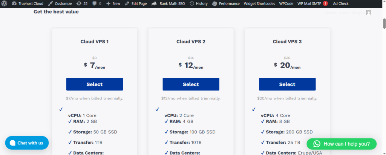Add New content from admin bar

[x=113, y=4]
